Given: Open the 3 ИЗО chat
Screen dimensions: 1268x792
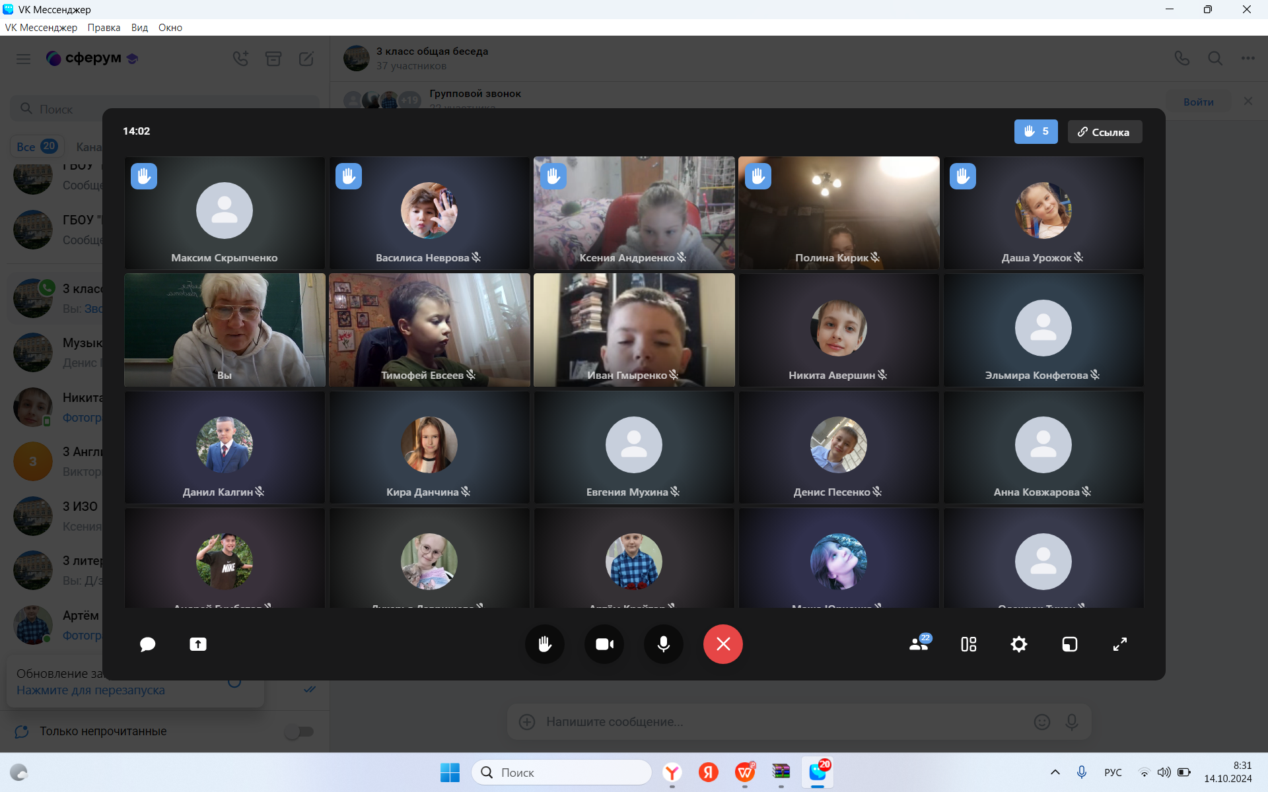Looking at the screenshot, I should [54, 516].
